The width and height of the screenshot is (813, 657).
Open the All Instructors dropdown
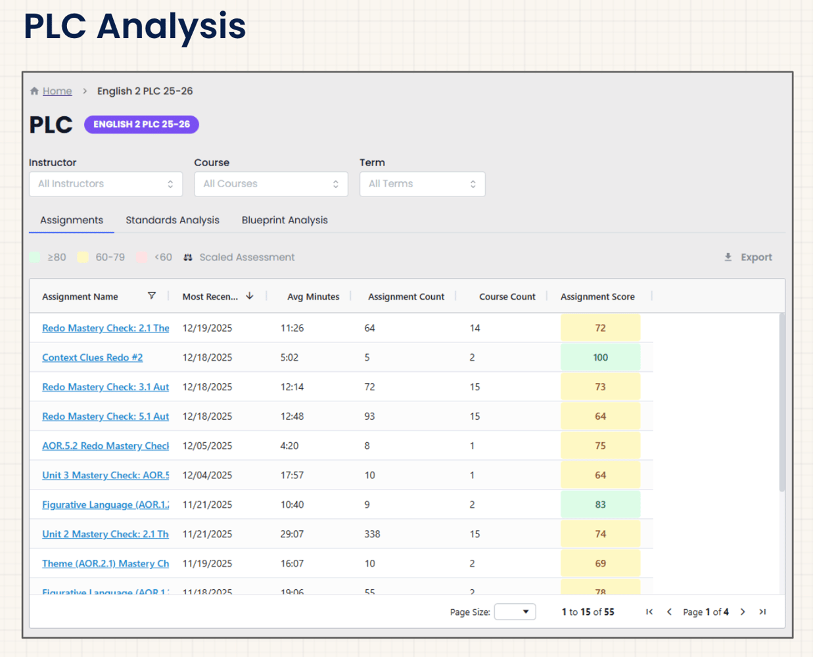pos(106,184)
